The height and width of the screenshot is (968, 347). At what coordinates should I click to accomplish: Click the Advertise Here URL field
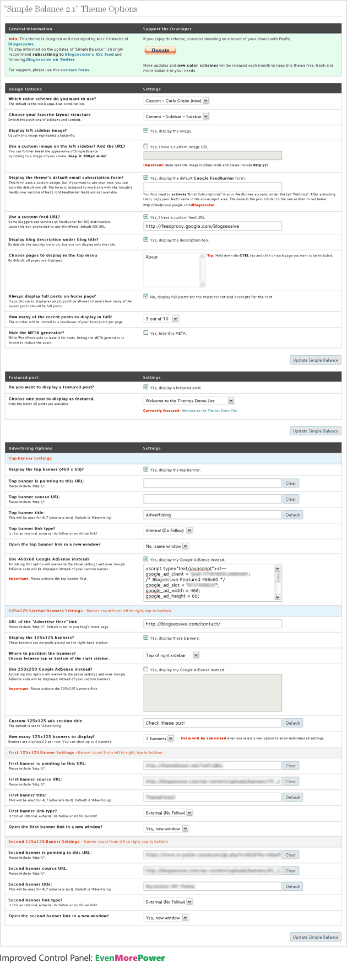tap(213, 624)
